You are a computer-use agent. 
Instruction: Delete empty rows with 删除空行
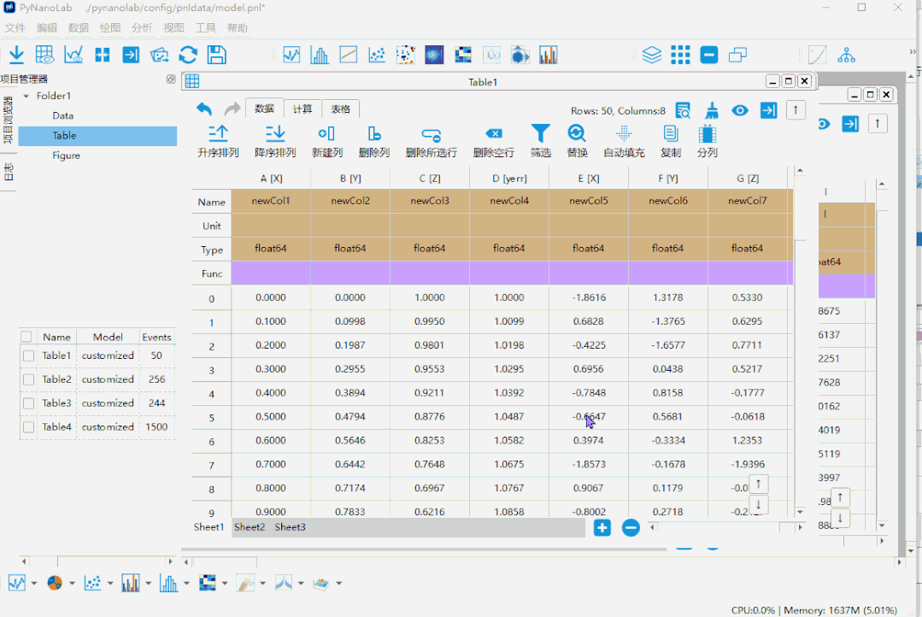494,142
